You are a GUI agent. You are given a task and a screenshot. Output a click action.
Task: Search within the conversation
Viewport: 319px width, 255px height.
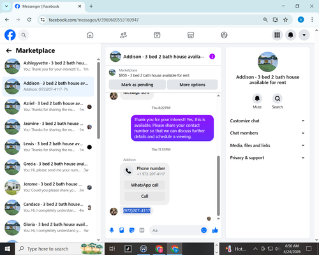(278, 101)
